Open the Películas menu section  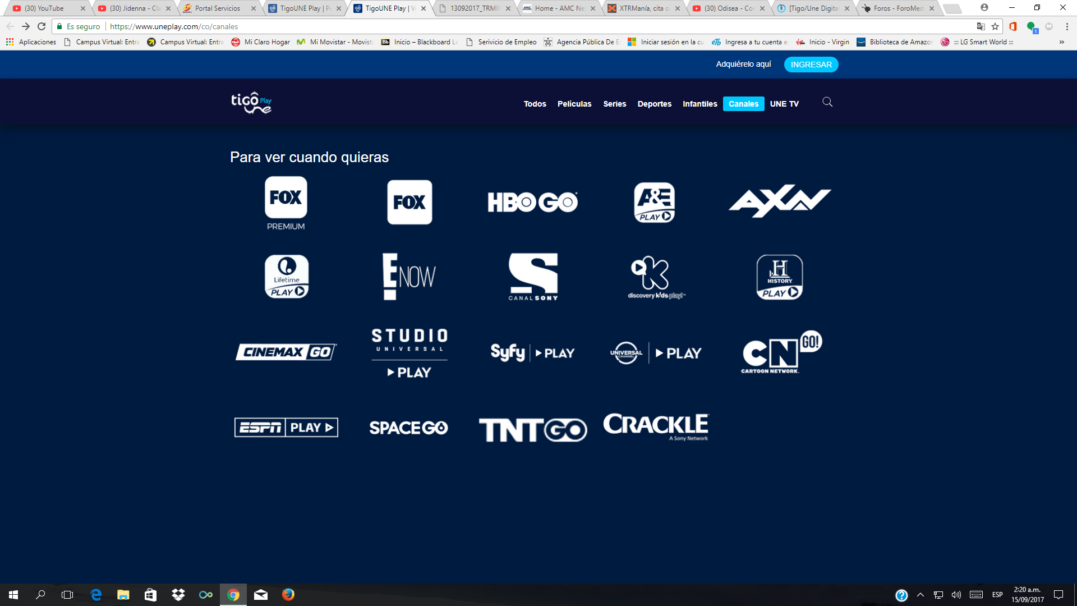[x=574, y=104]
